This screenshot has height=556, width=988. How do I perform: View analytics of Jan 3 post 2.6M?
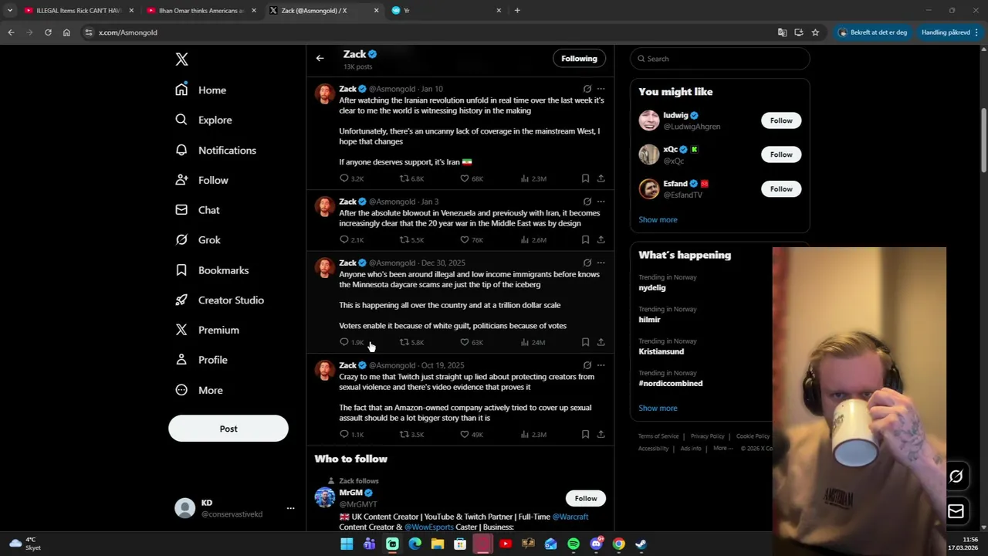tap(533, 239)
